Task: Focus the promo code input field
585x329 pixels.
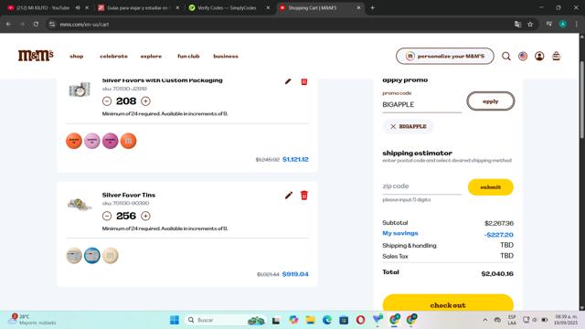Action: point(421,105)
